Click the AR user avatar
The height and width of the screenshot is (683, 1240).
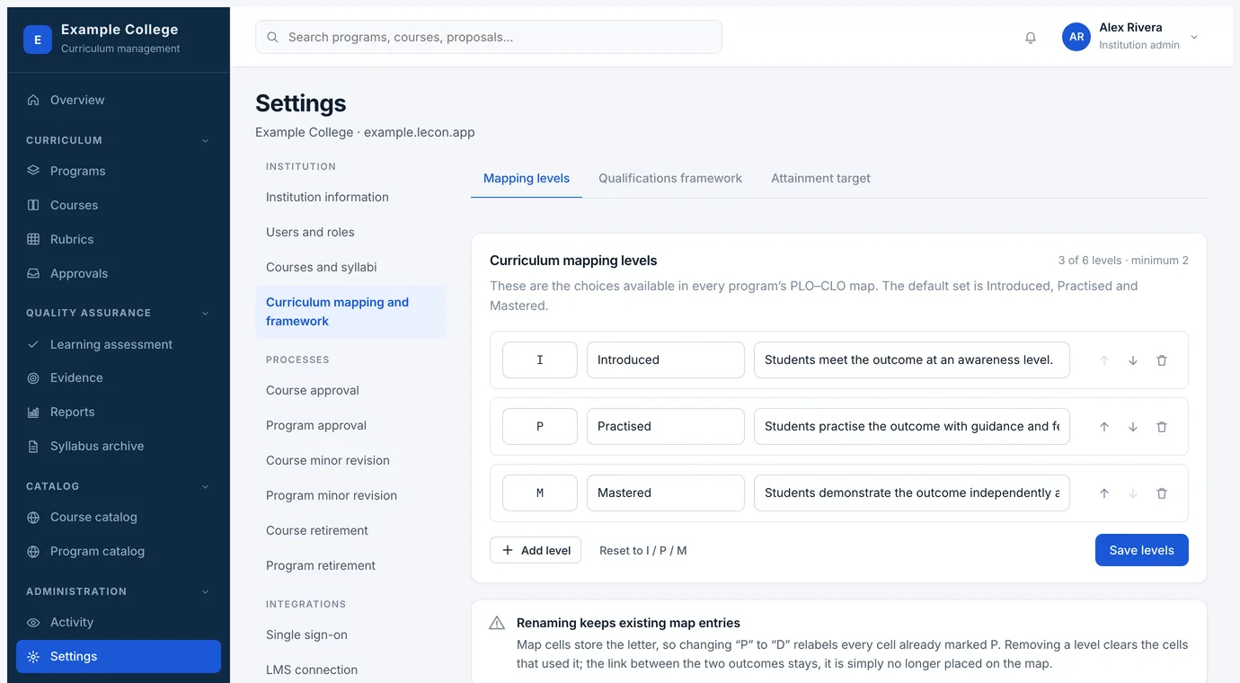(x=1076, y=37)
